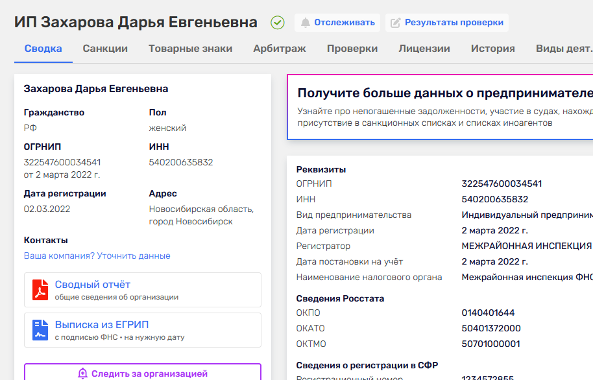
Task: Open the Товарные знаки tab
Action: pyautogui.click(x=190, y=49)
